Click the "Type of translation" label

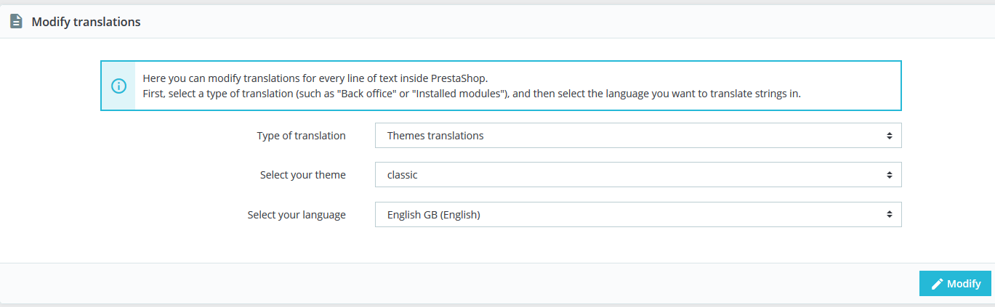(x=301, y=136)
